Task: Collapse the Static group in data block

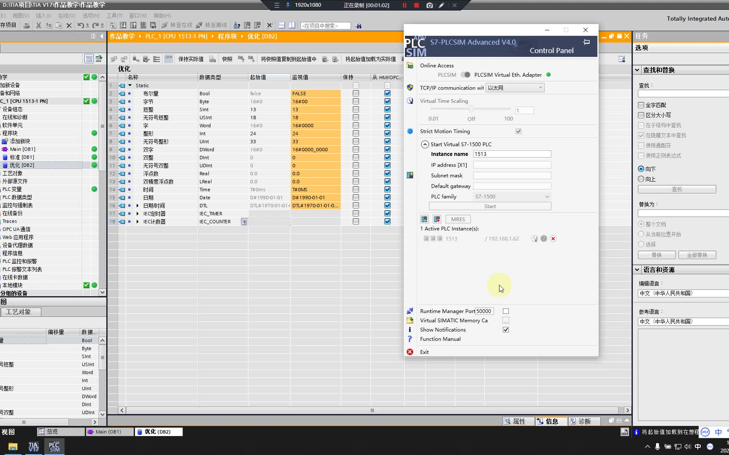Action: (x=130, y=86)
